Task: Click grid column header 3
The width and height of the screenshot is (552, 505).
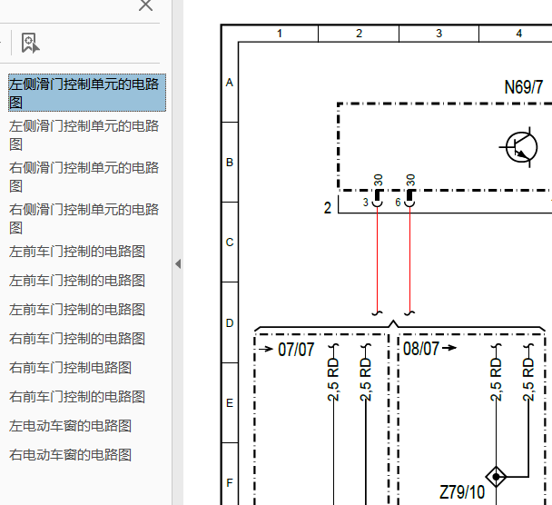Action: click(x=439, y=34)
